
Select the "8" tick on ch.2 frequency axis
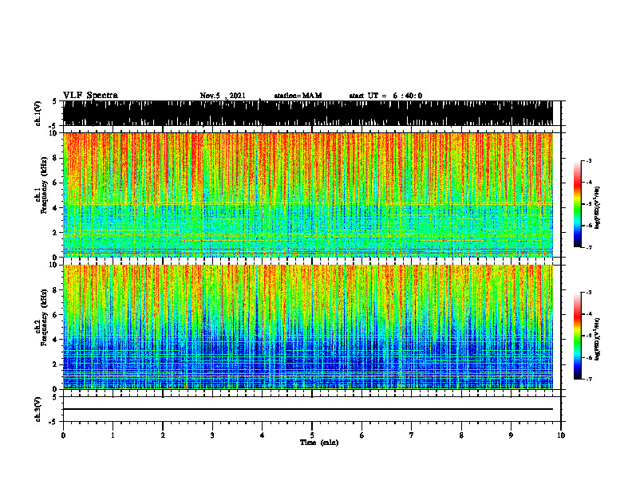click(57, 290)
